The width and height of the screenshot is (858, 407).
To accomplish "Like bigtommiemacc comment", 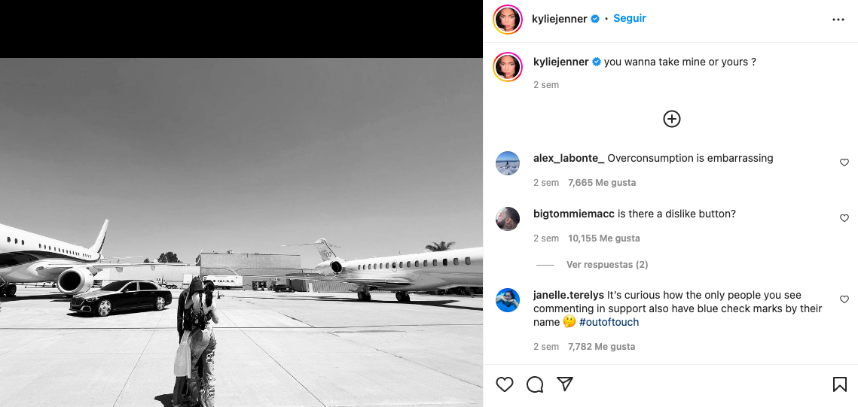I will coord(844,218).
